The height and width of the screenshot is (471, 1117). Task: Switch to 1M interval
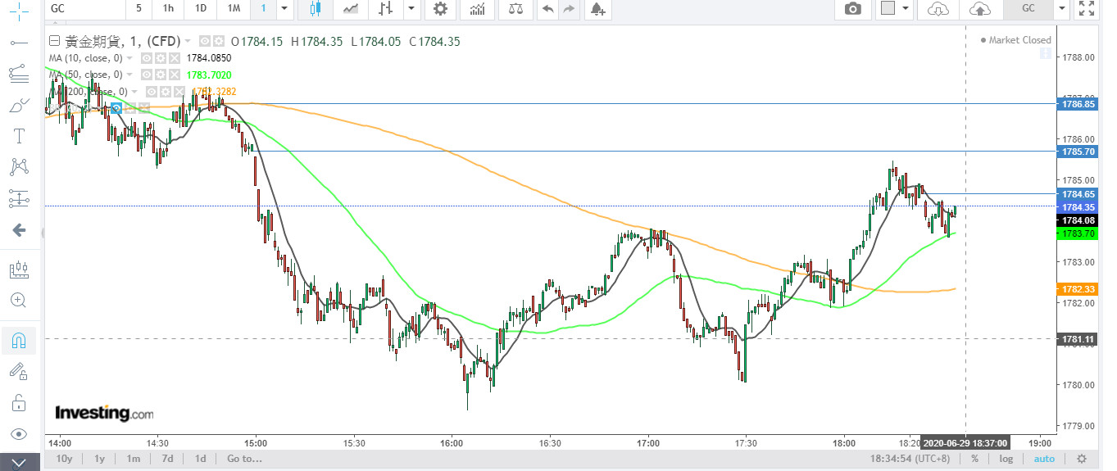pyautogui.click(x=234, y=9)
